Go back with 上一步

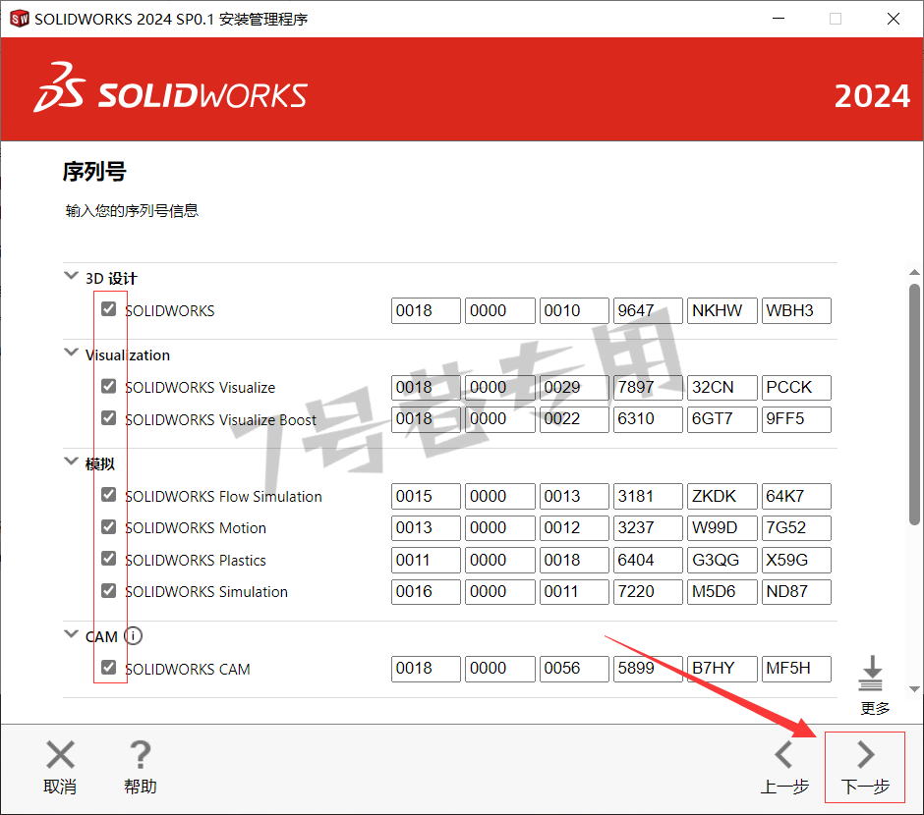tap(784, 767)
